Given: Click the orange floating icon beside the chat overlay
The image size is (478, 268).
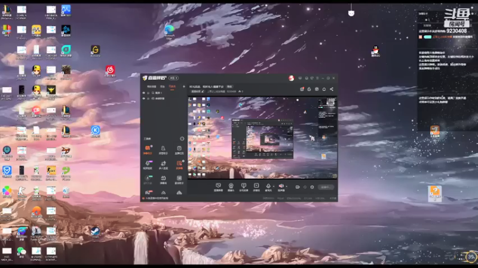Looking at the screenshot, I should point(435,131).
